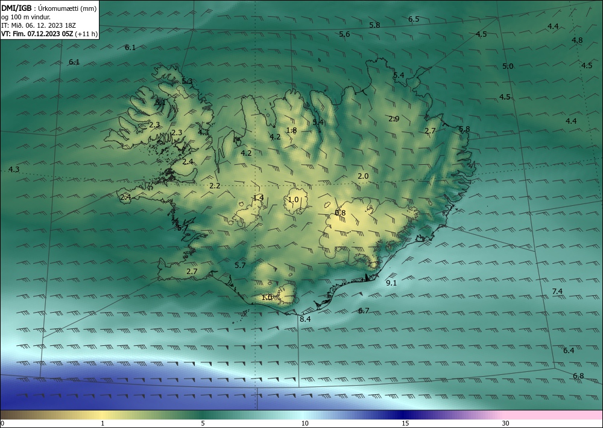The height and width of the screenshot is (428, 603).
Task: Select the 9.1 value off the southeast coast
Action: 391,283
